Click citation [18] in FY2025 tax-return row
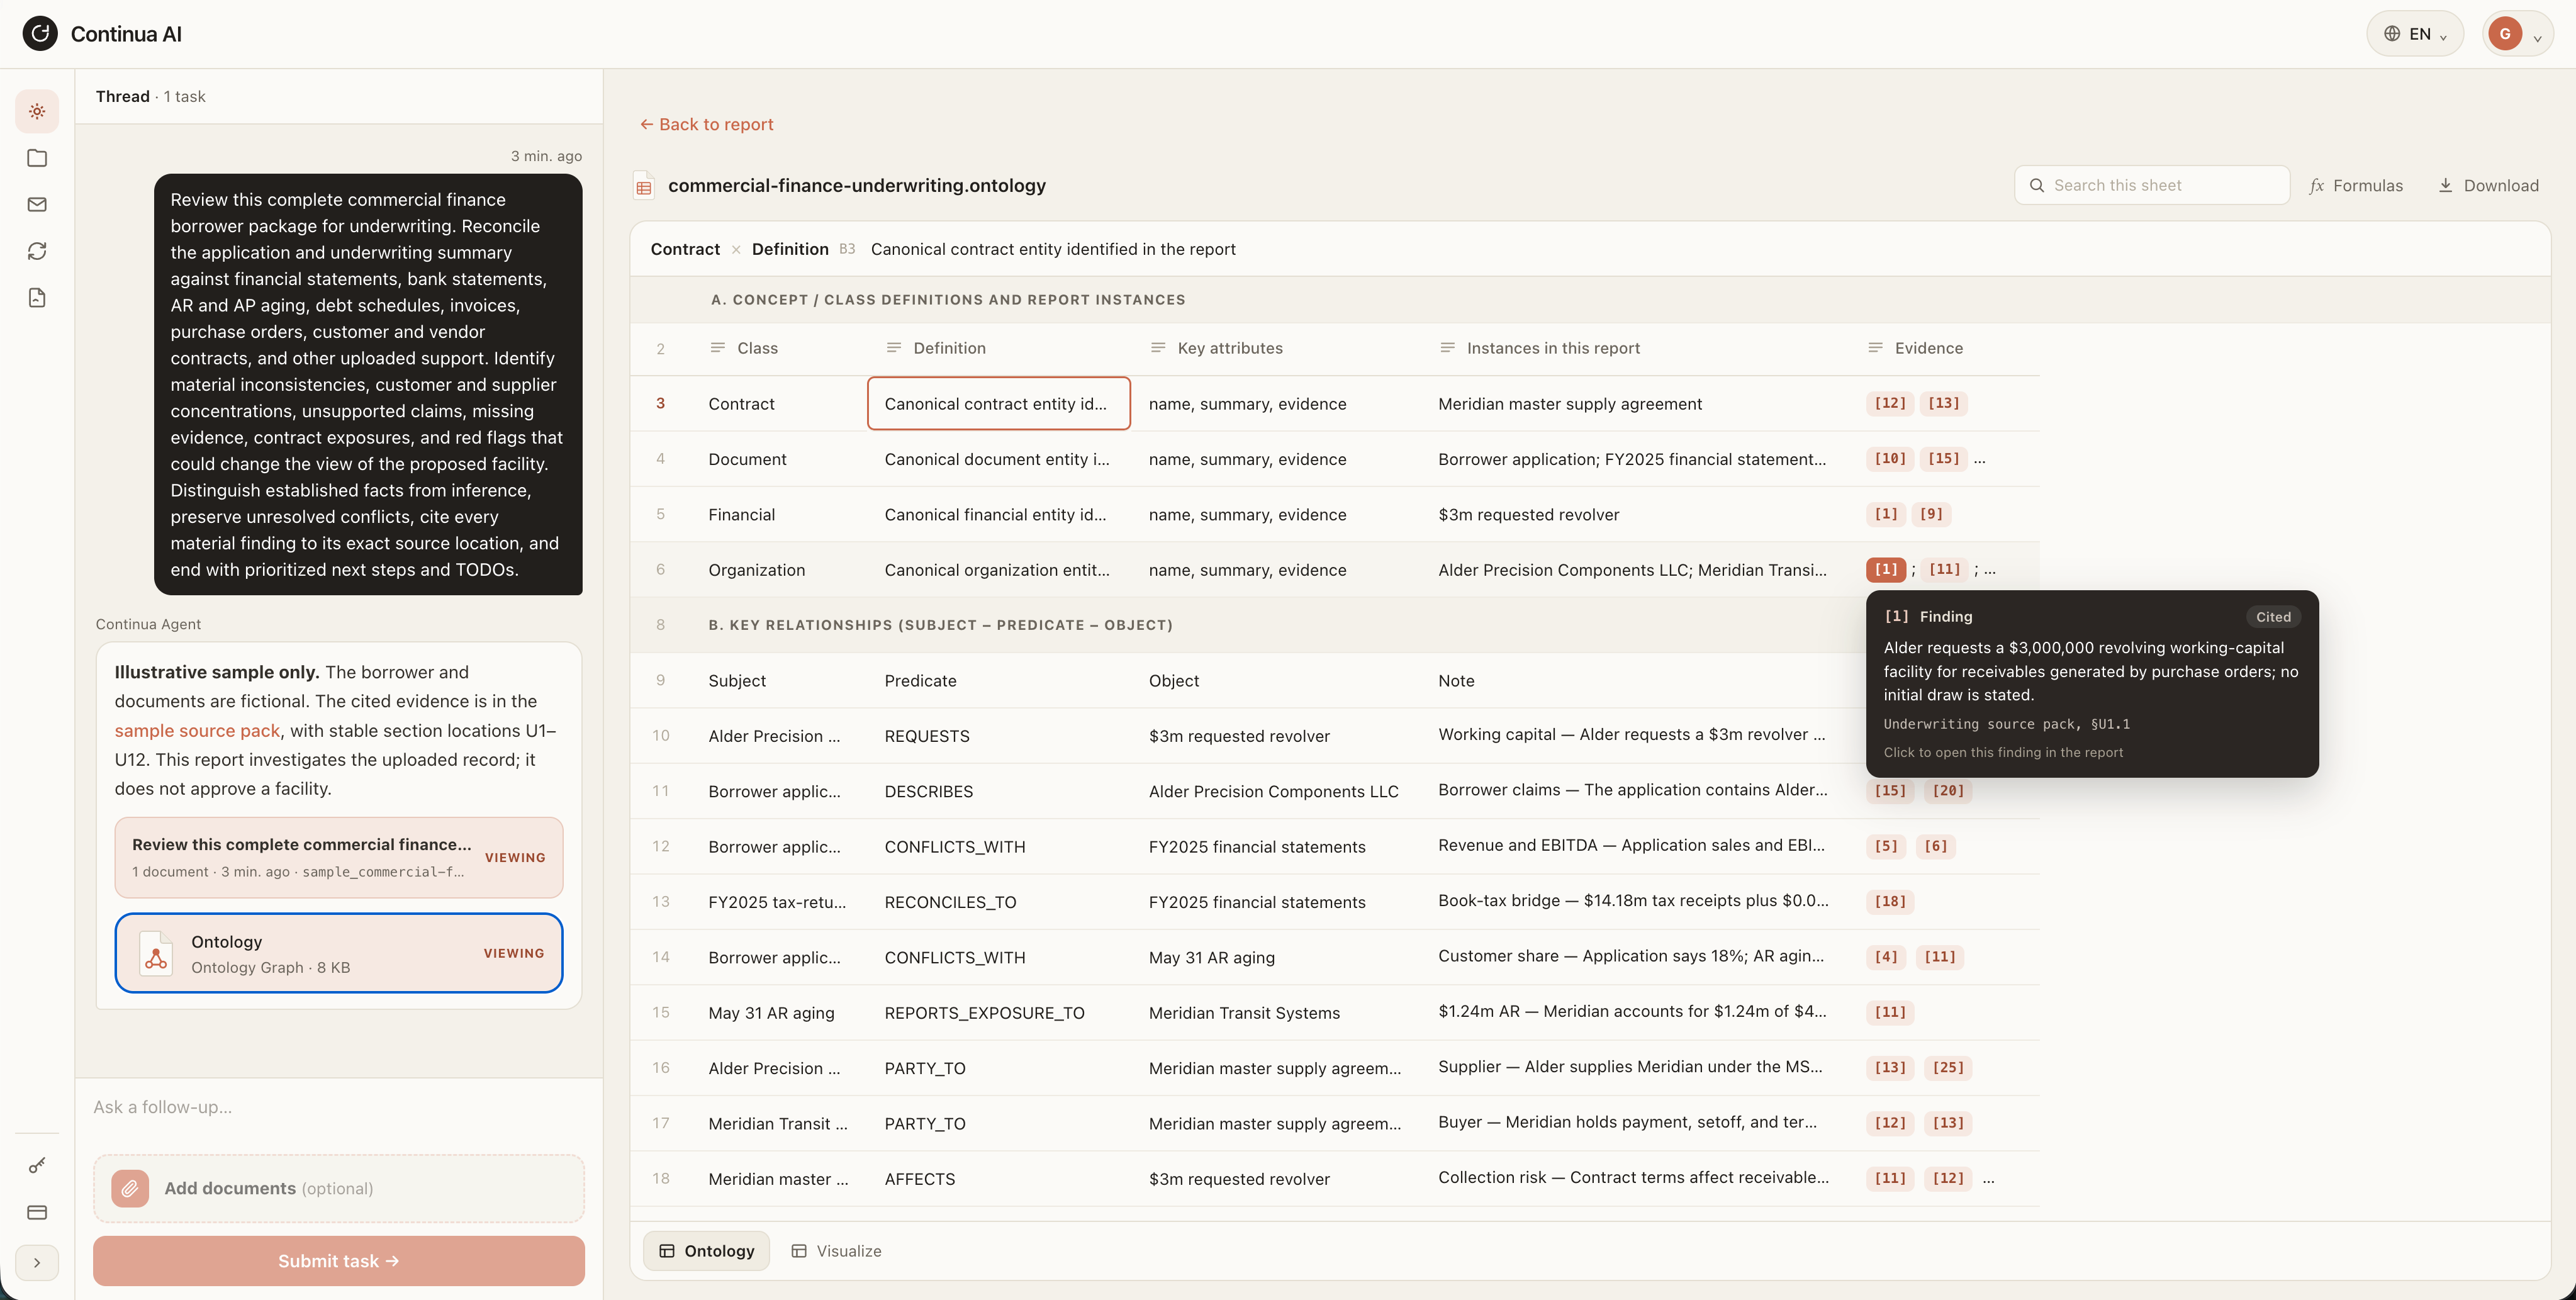 pyautogui.click(x=1889, y=901)
